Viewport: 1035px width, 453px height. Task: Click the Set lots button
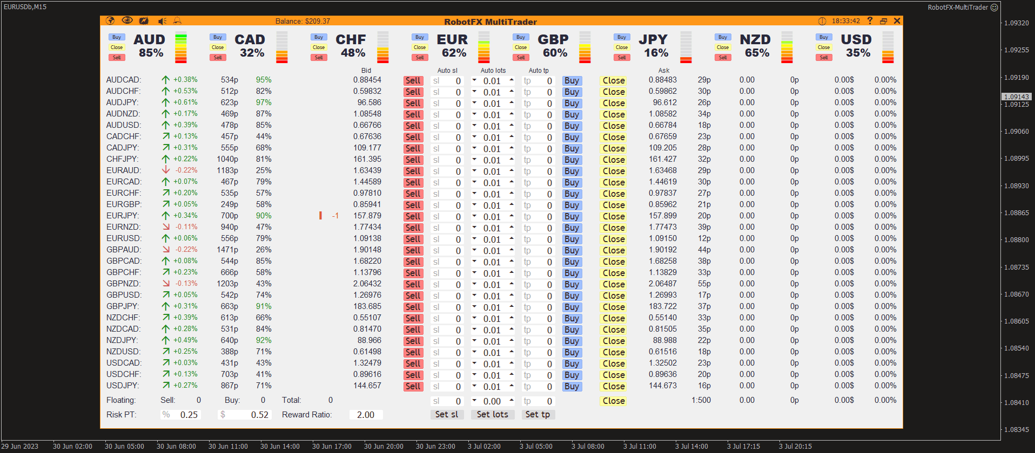[x=493, y=414]
